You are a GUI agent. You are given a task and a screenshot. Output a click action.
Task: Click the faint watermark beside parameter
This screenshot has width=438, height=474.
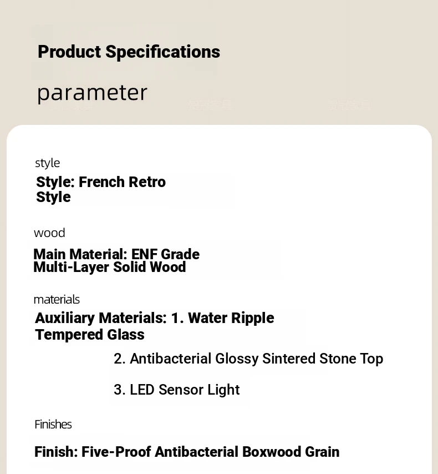211,105
